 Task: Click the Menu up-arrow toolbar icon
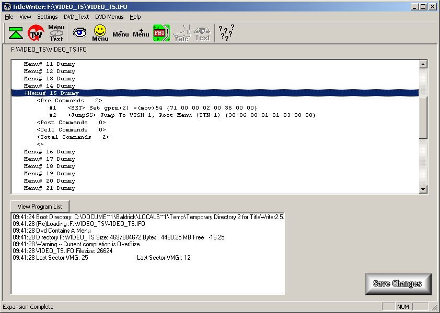[141, 33]
